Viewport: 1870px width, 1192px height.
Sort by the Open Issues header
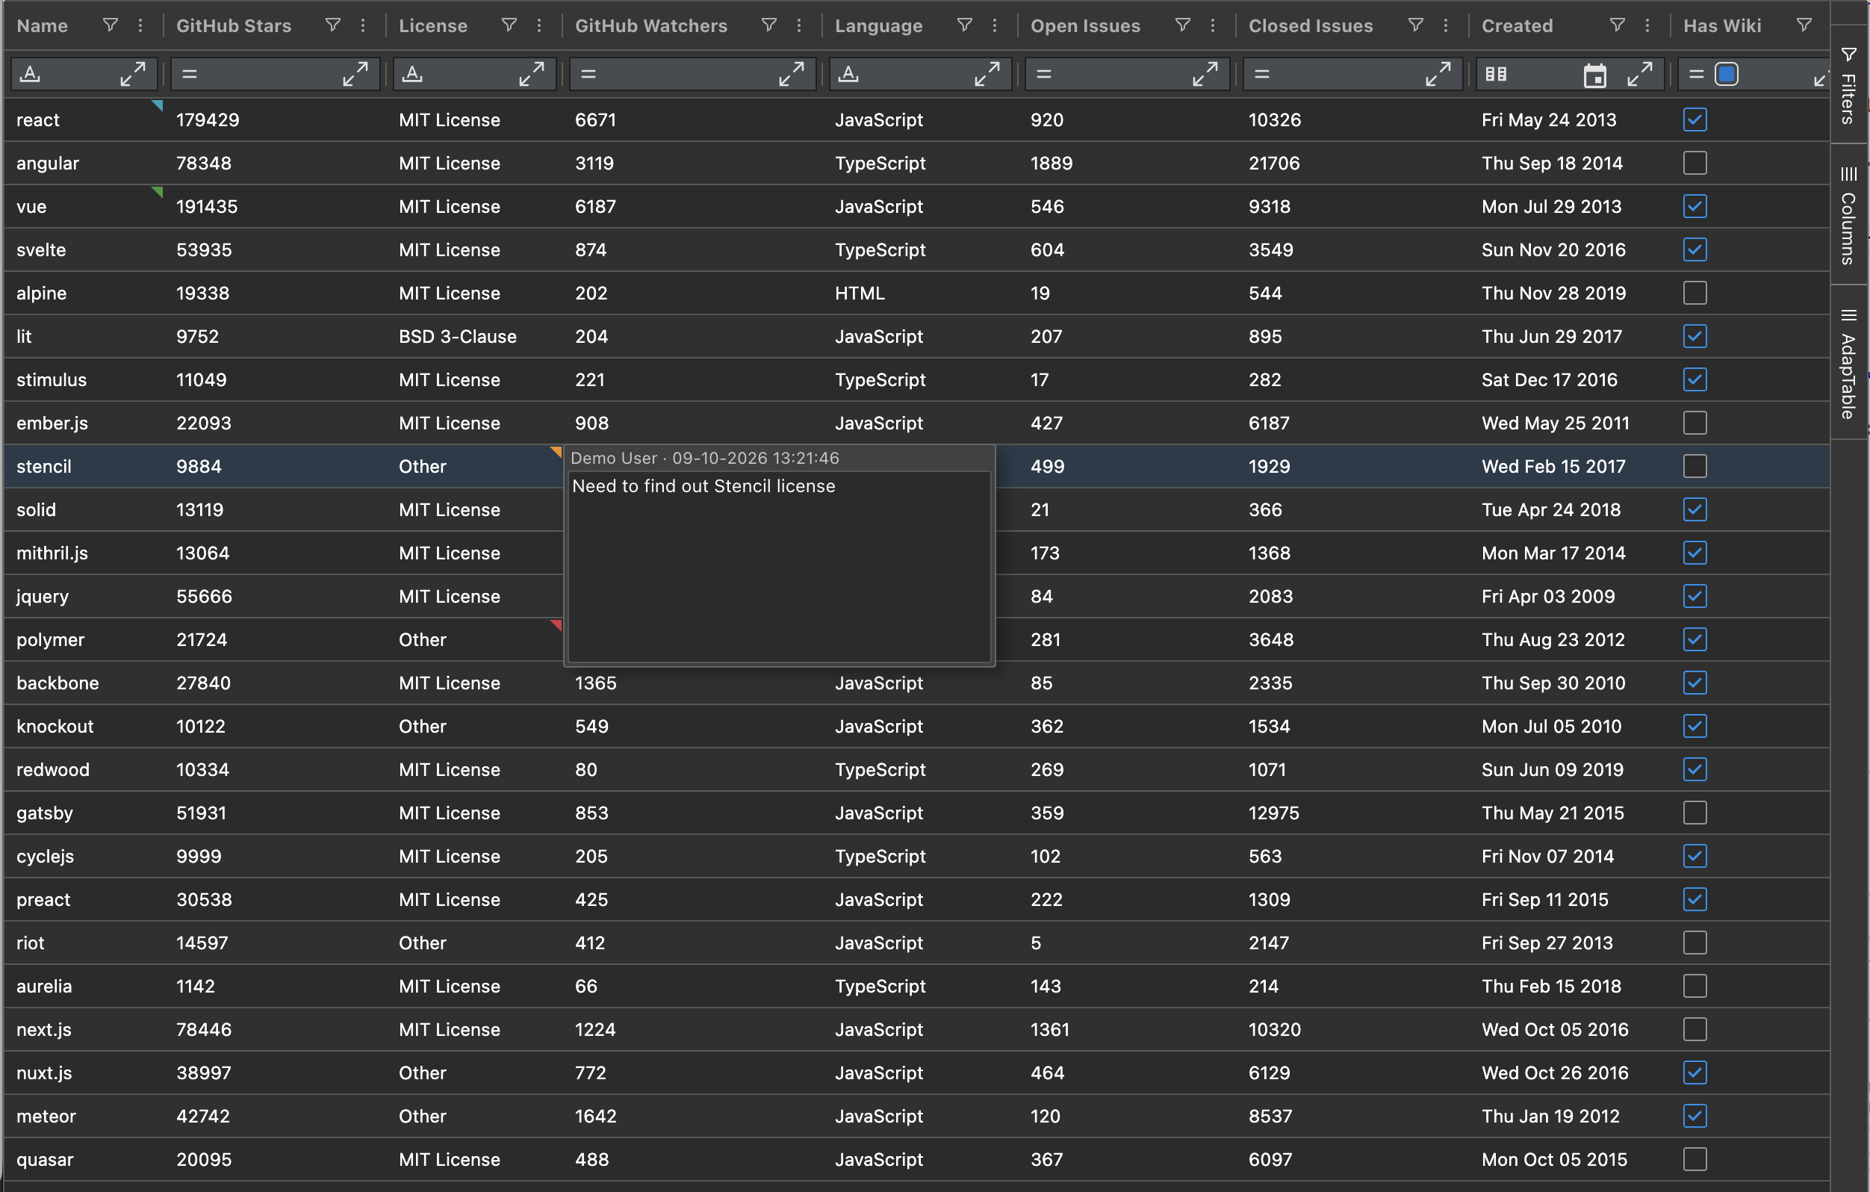pos(1086,25)
